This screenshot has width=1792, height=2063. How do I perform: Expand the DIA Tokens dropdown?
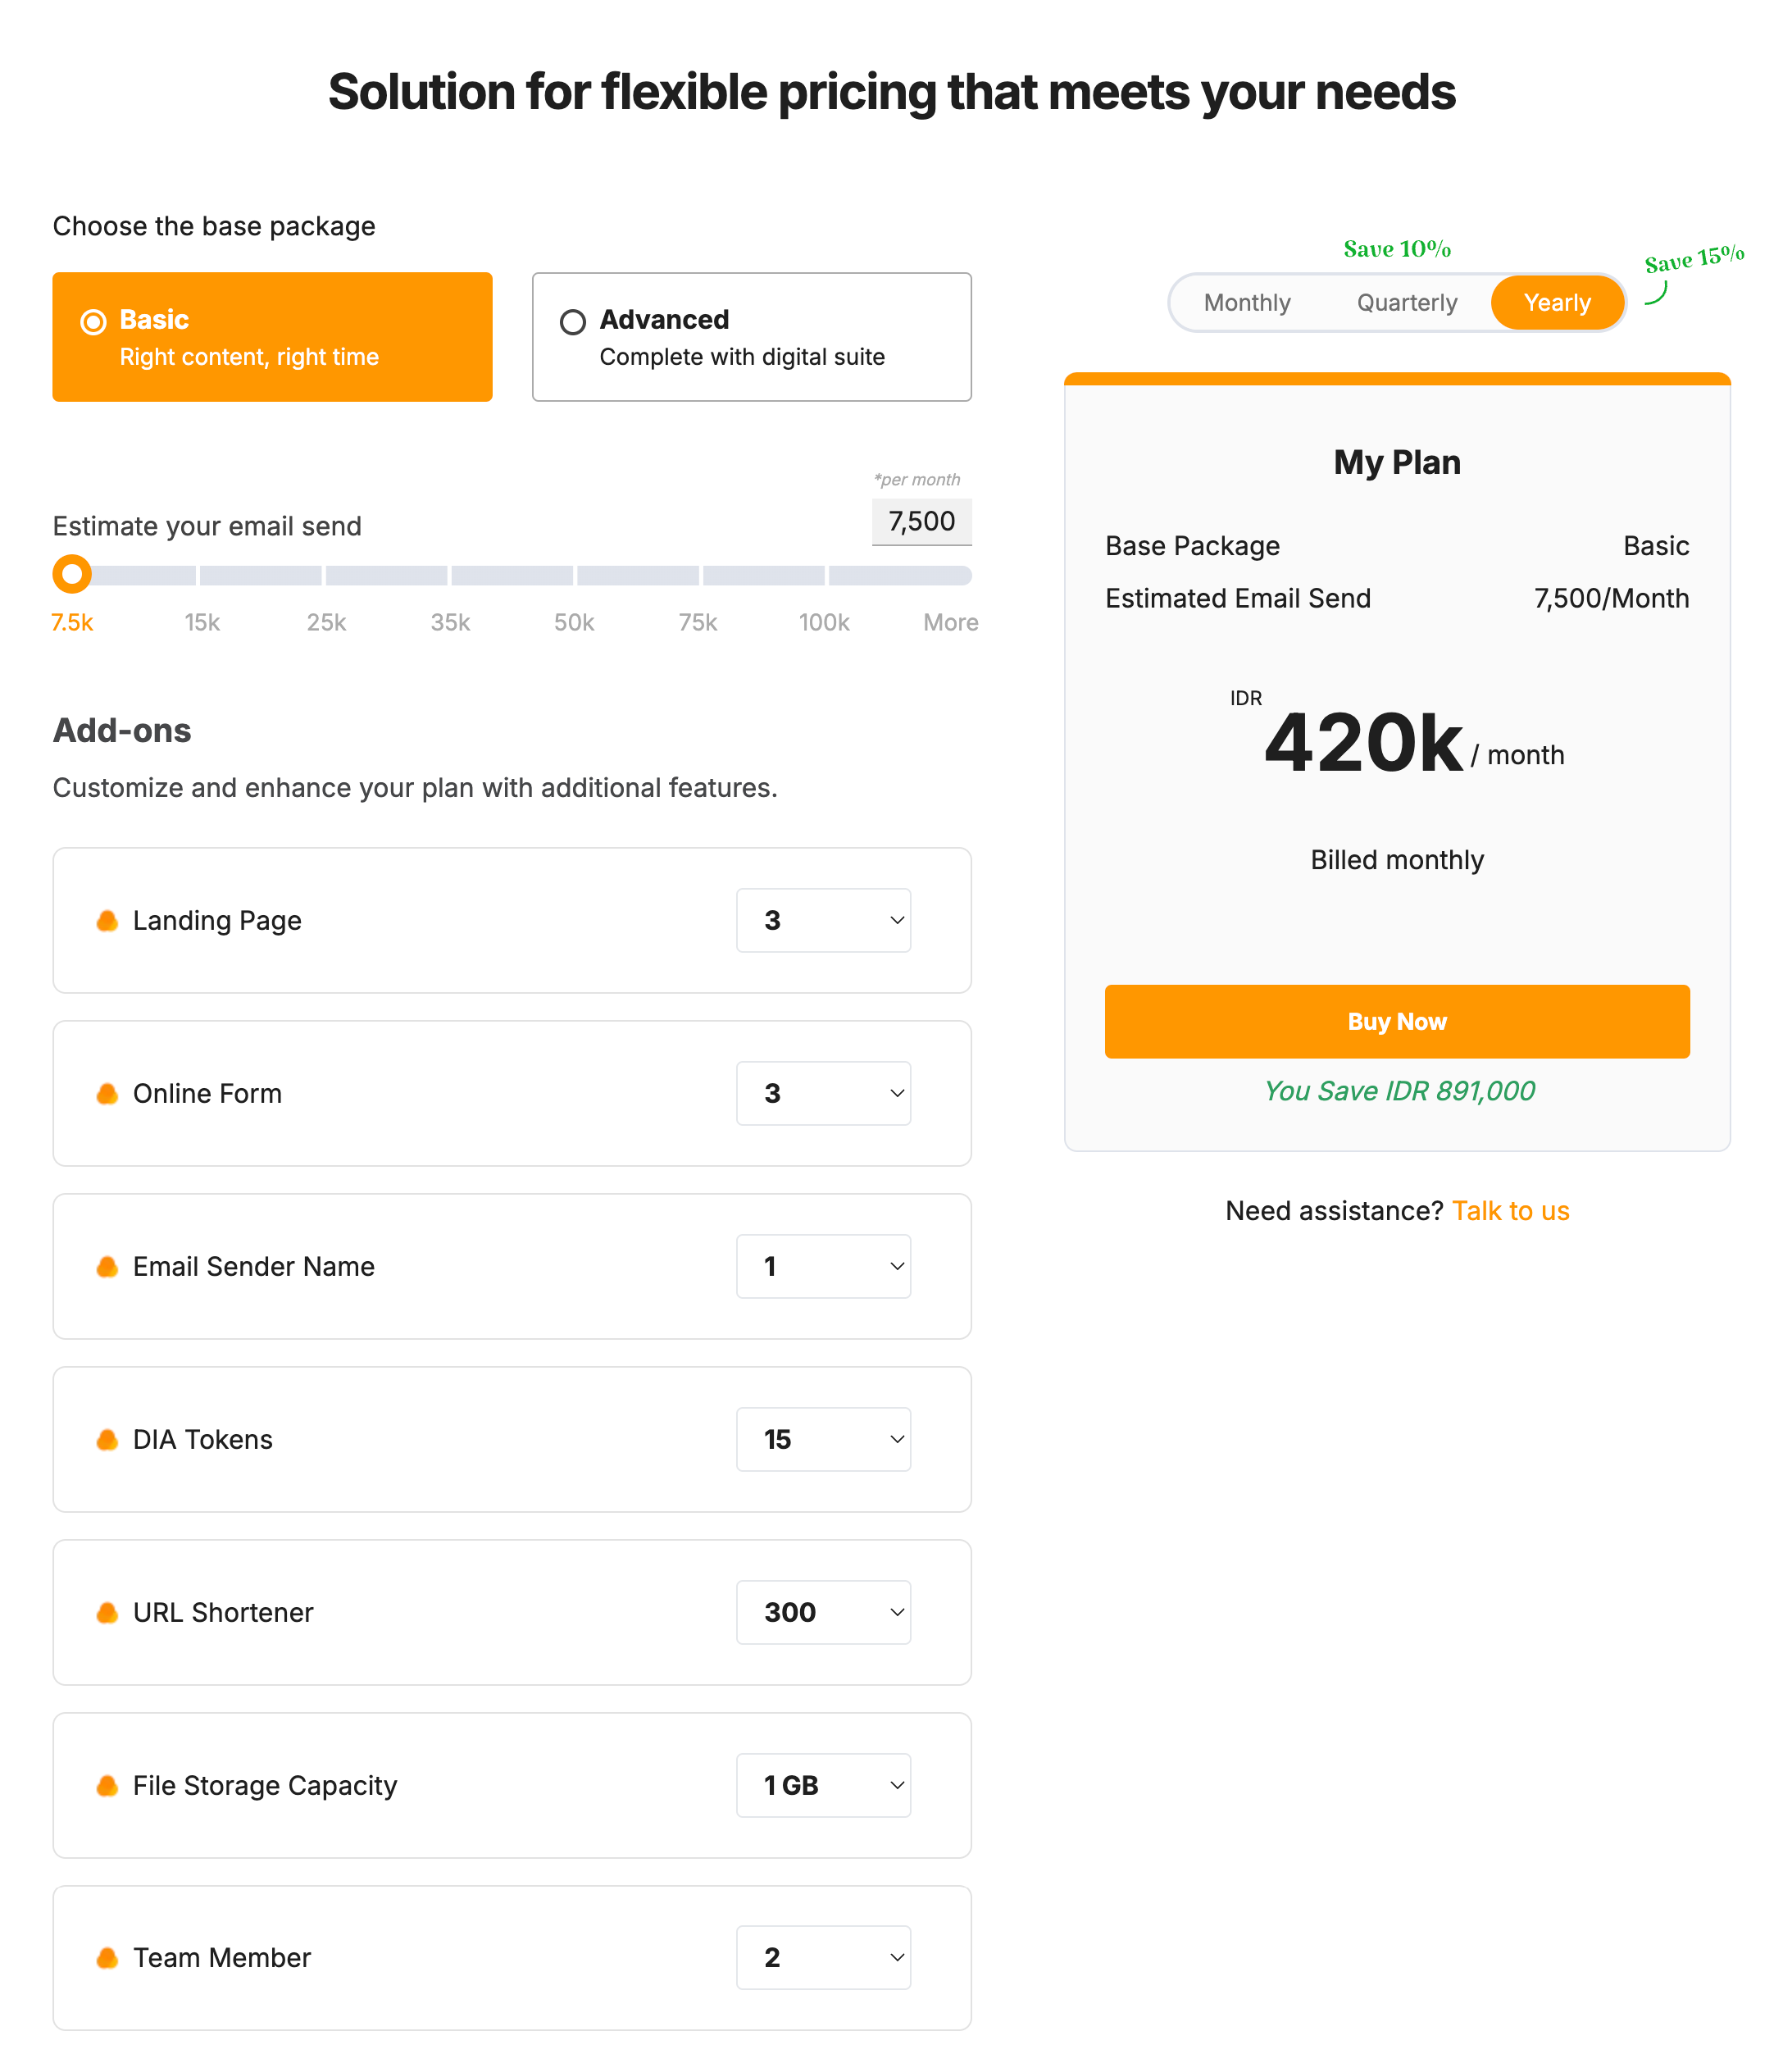823,1439
